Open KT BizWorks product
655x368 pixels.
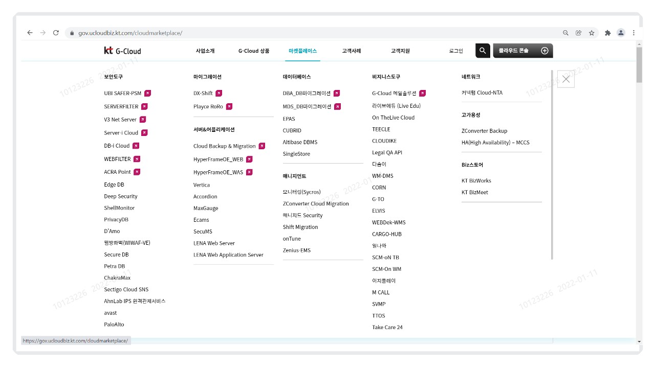pyautogui.click(x=476, y=180)
